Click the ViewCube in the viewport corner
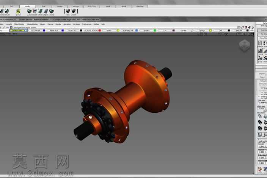 [x=245, y=45]
